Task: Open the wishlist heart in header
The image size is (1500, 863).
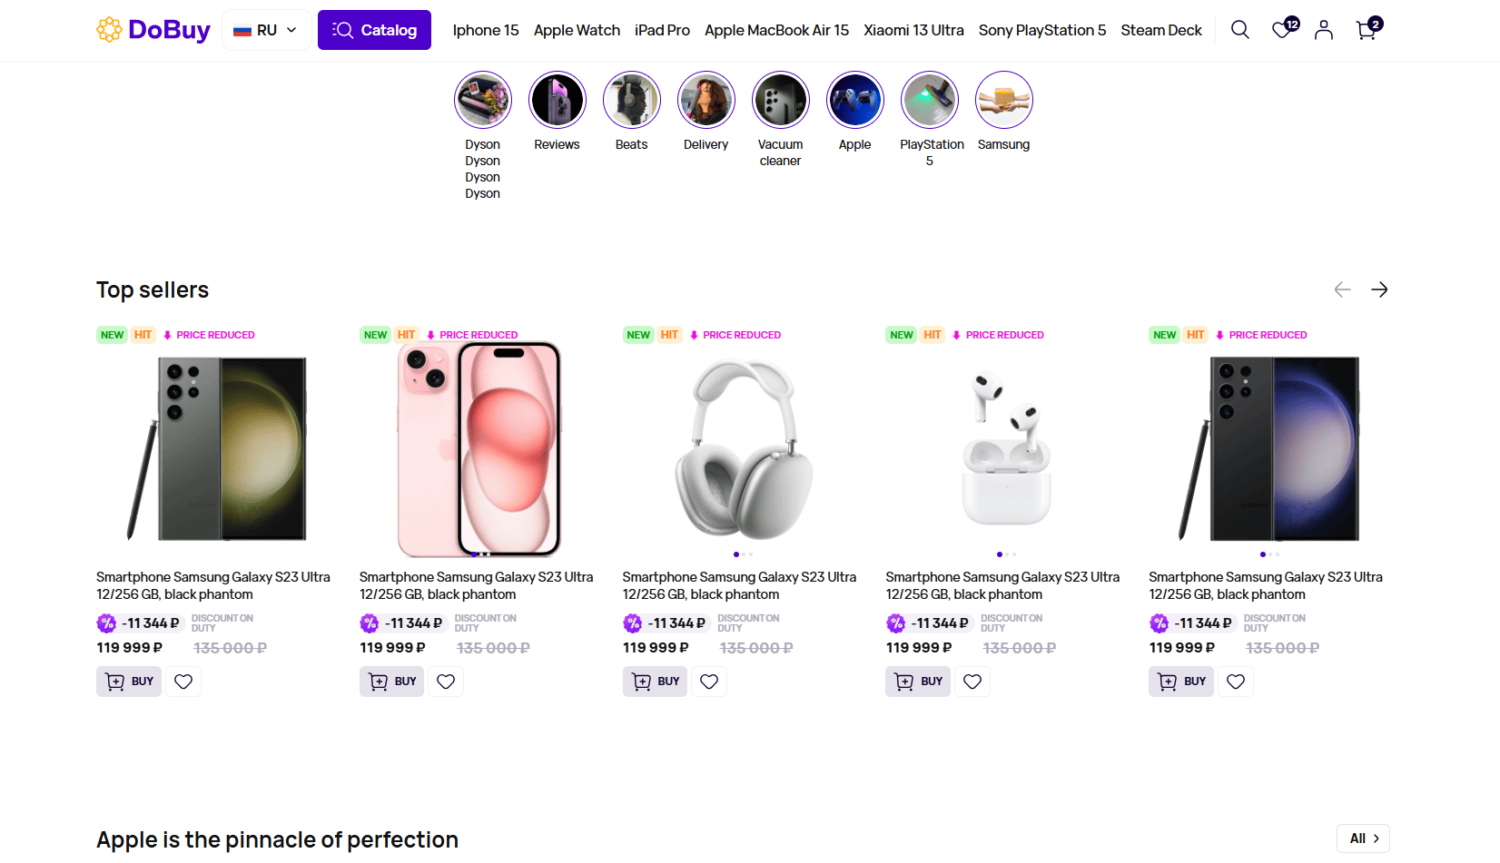Action: pyautogui.click(x=1282, y=30)
